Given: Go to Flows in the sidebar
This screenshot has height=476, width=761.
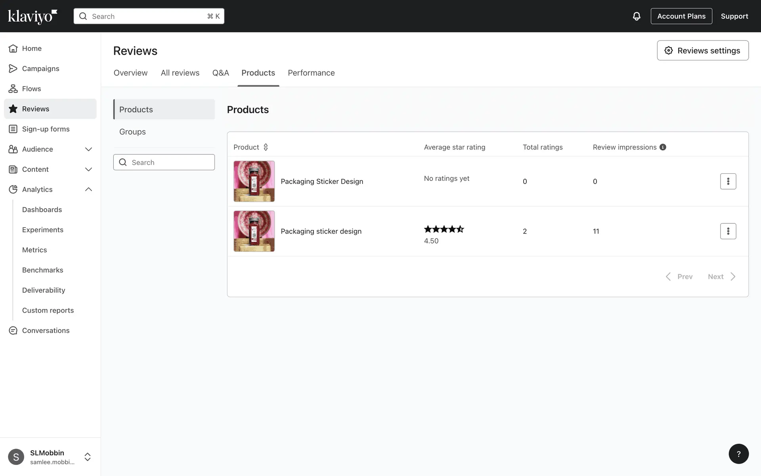Looking at the screenshot, I should coord(31,89).
